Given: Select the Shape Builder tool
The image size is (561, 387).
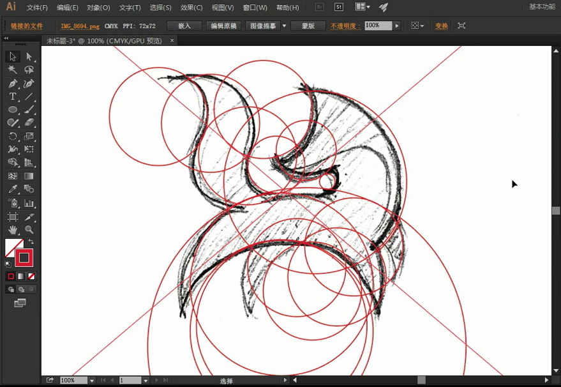Looking at the screenshot, I should tap(13, 162).
